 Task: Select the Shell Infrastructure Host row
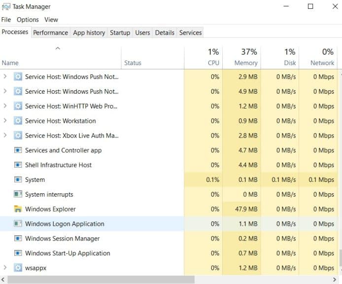[169, 165]
